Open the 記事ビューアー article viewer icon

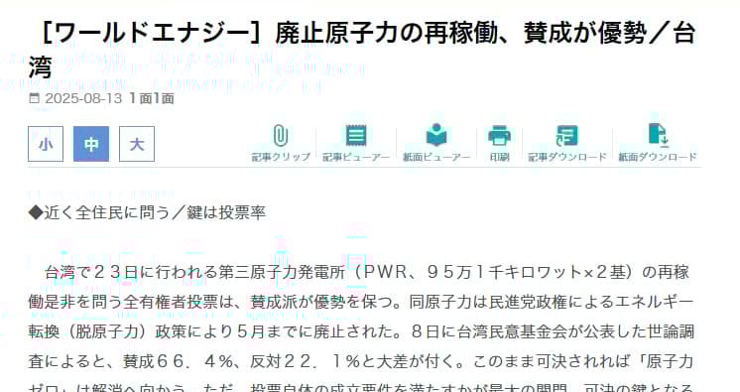tap(356, 136)
